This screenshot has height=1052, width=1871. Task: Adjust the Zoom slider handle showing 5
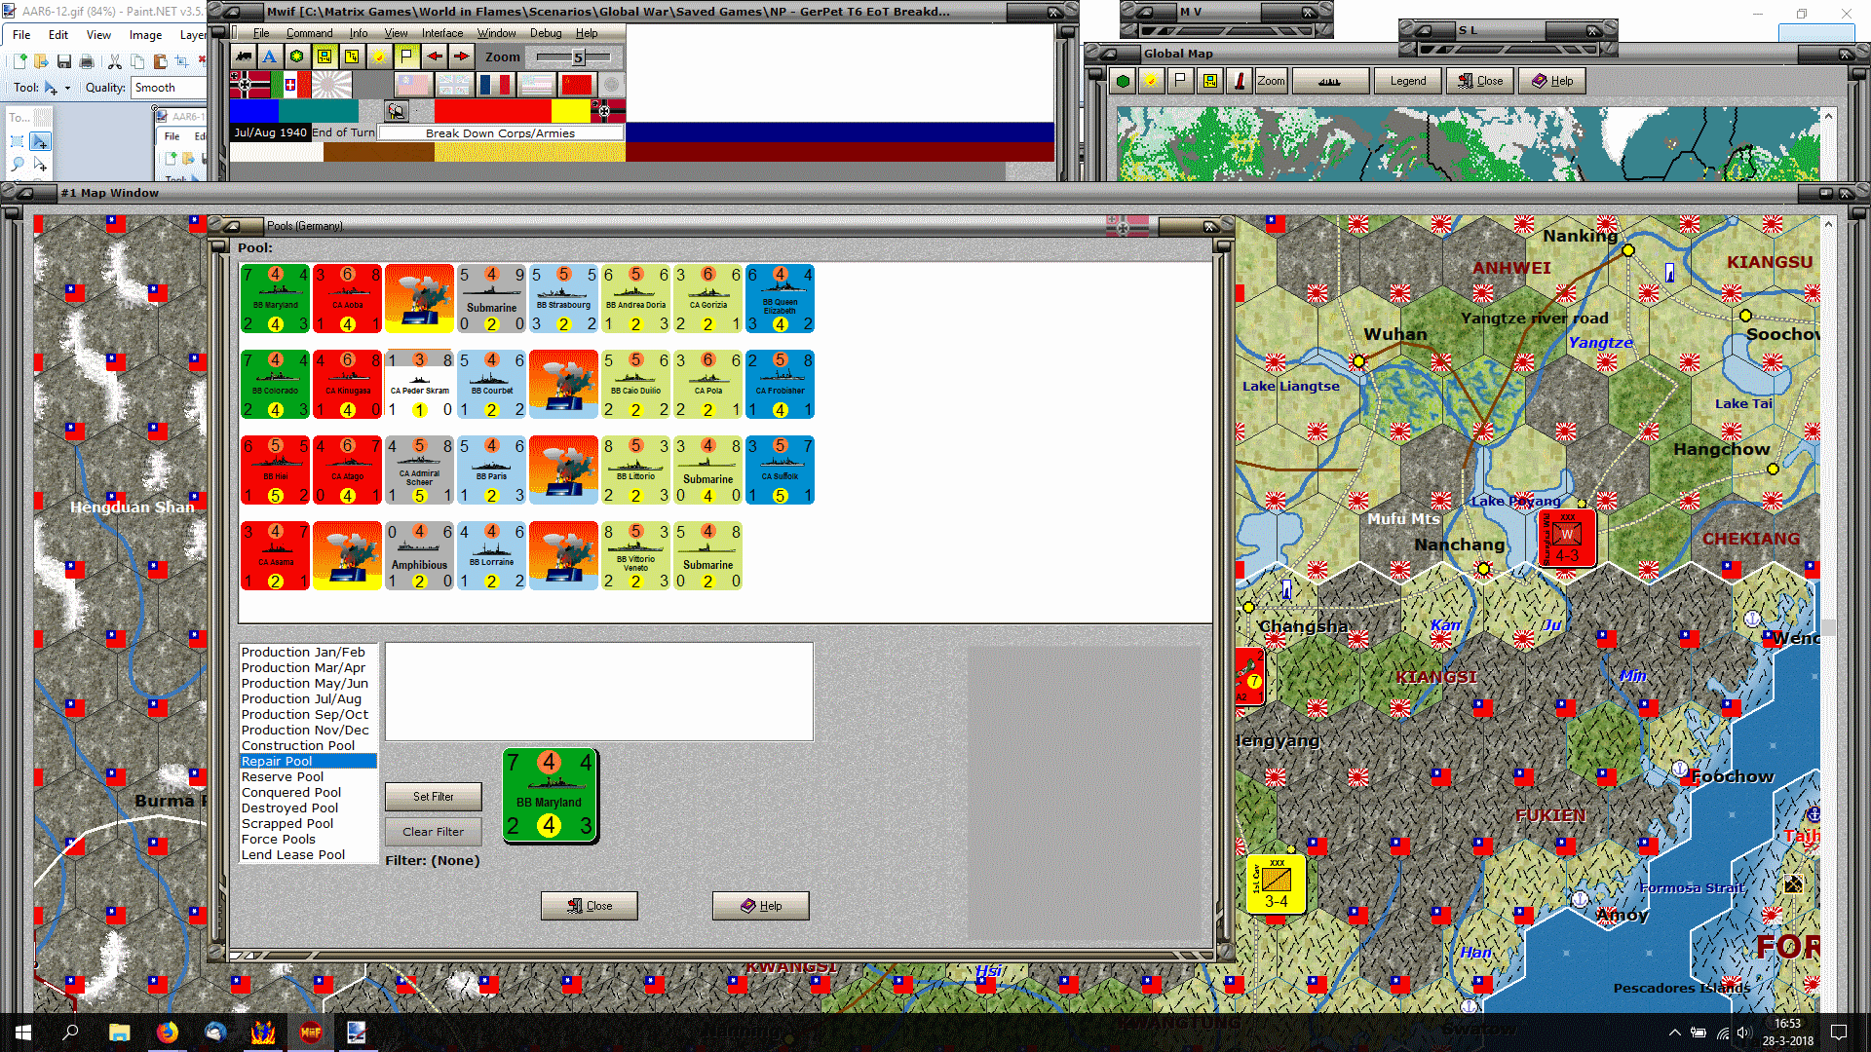[x=578, y=57]
